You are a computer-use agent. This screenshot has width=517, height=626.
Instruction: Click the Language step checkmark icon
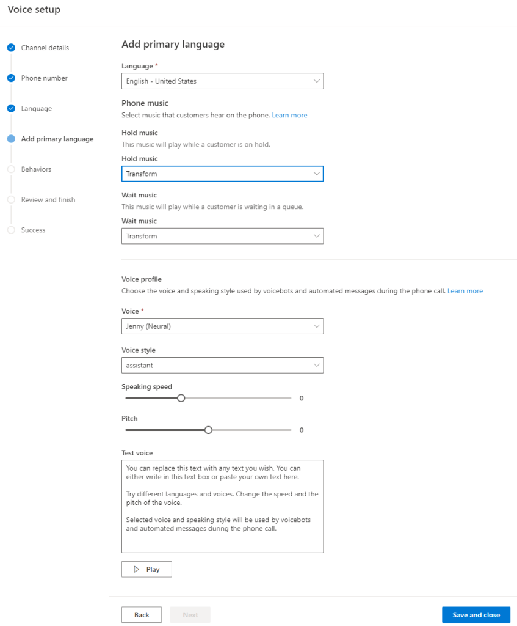pos(11,109)
